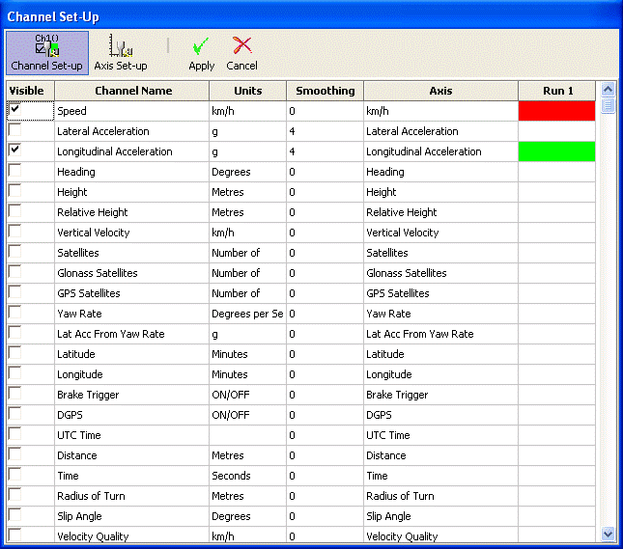Open the Axis Set-up view

[x=121, y=53]
